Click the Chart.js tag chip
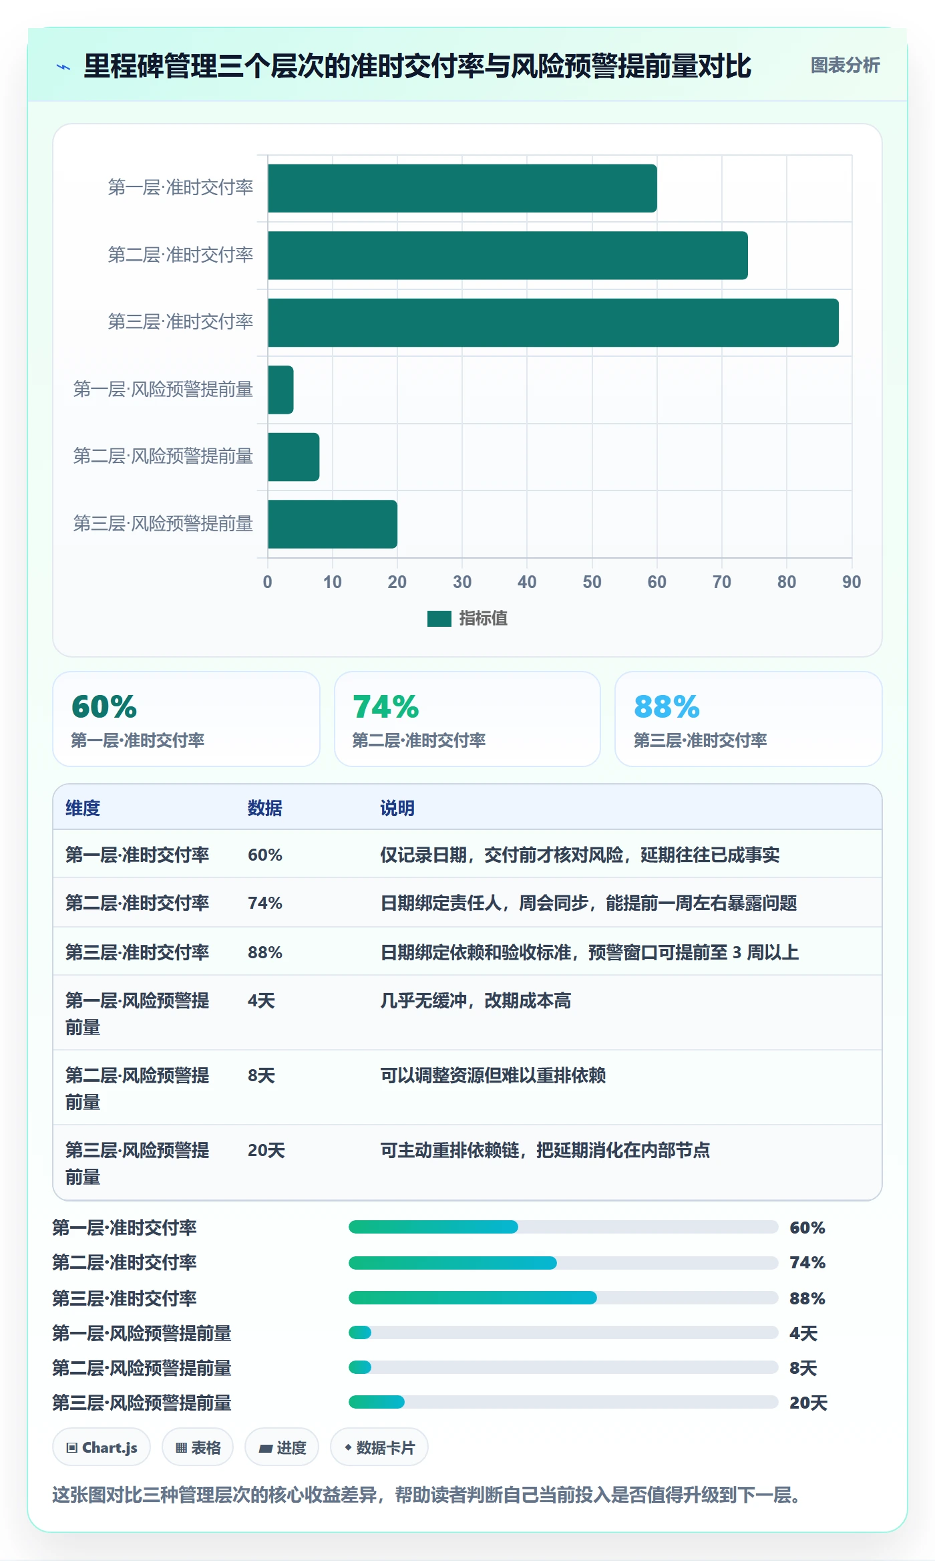The height and width of the screenshot is (1561, 935). [x=102, y=1447]
